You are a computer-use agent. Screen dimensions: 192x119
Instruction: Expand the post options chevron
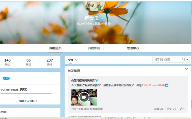(x=187, y=69)
